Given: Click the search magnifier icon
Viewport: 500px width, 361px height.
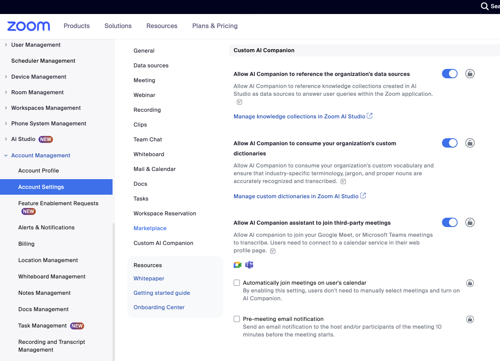Looking at the screenshot, I should tap(484, 6).
